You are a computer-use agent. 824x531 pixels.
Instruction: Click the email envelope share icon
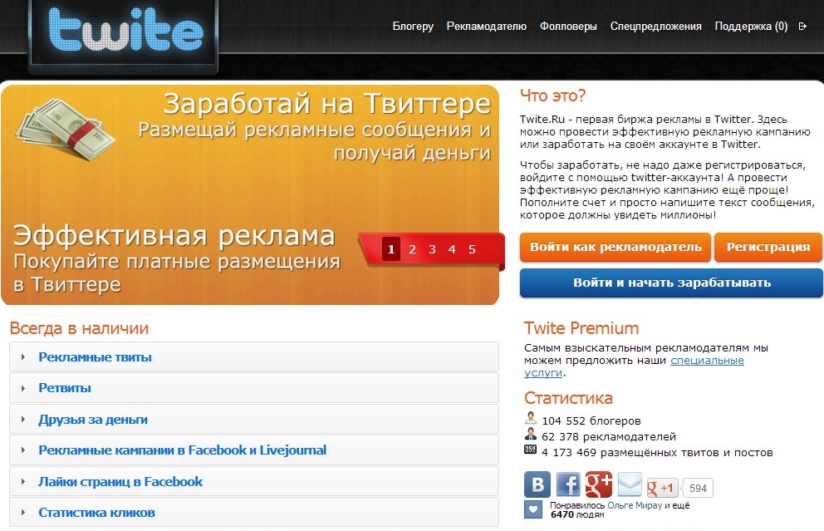630,484
